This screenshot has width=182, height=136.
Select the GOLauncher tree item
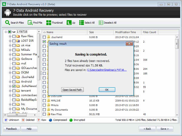[x=29, y=68]
